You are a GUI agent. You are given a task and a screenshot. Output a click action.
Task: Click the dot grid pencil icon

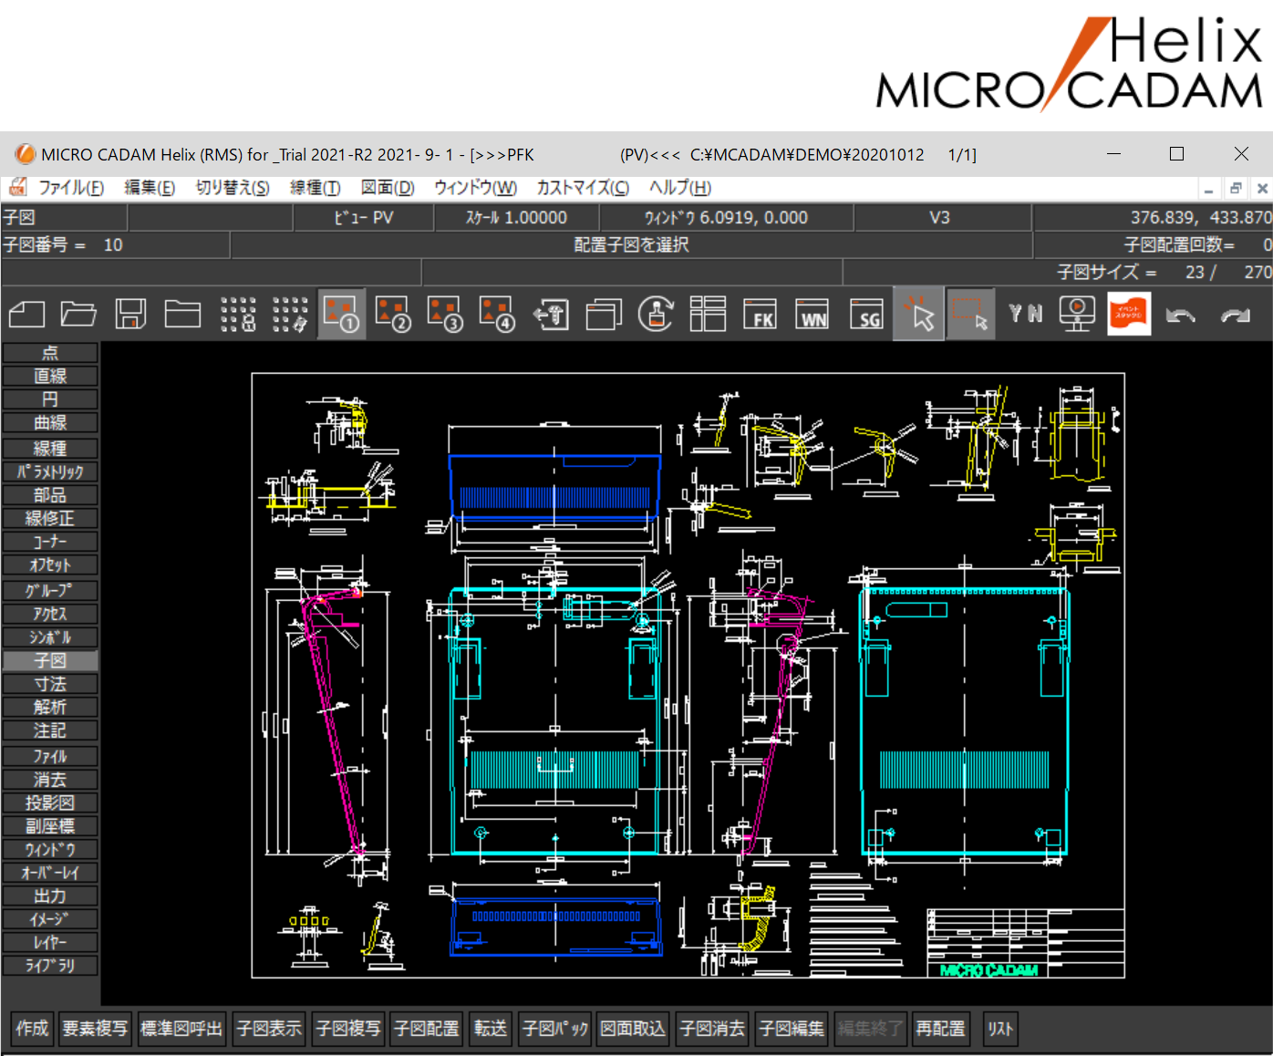coord(290,315)
